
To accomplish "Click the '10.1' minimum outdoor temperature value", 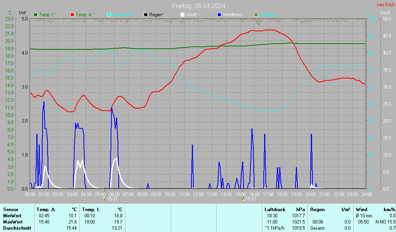I will 73,216.
